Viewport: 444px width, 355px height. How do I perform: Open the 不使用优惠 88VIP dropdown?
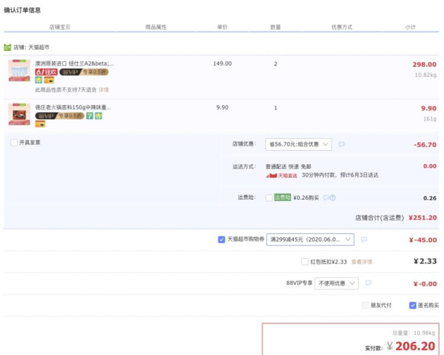pyautogui.click(x=337, y=283)
